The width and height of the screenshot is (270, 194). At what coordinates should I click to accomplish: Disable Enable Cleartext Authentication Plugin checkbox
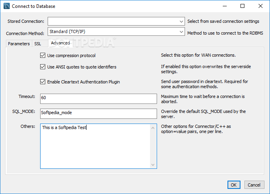pos(43,82)
